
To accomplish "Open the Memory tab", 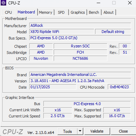I will coord(45,12).
